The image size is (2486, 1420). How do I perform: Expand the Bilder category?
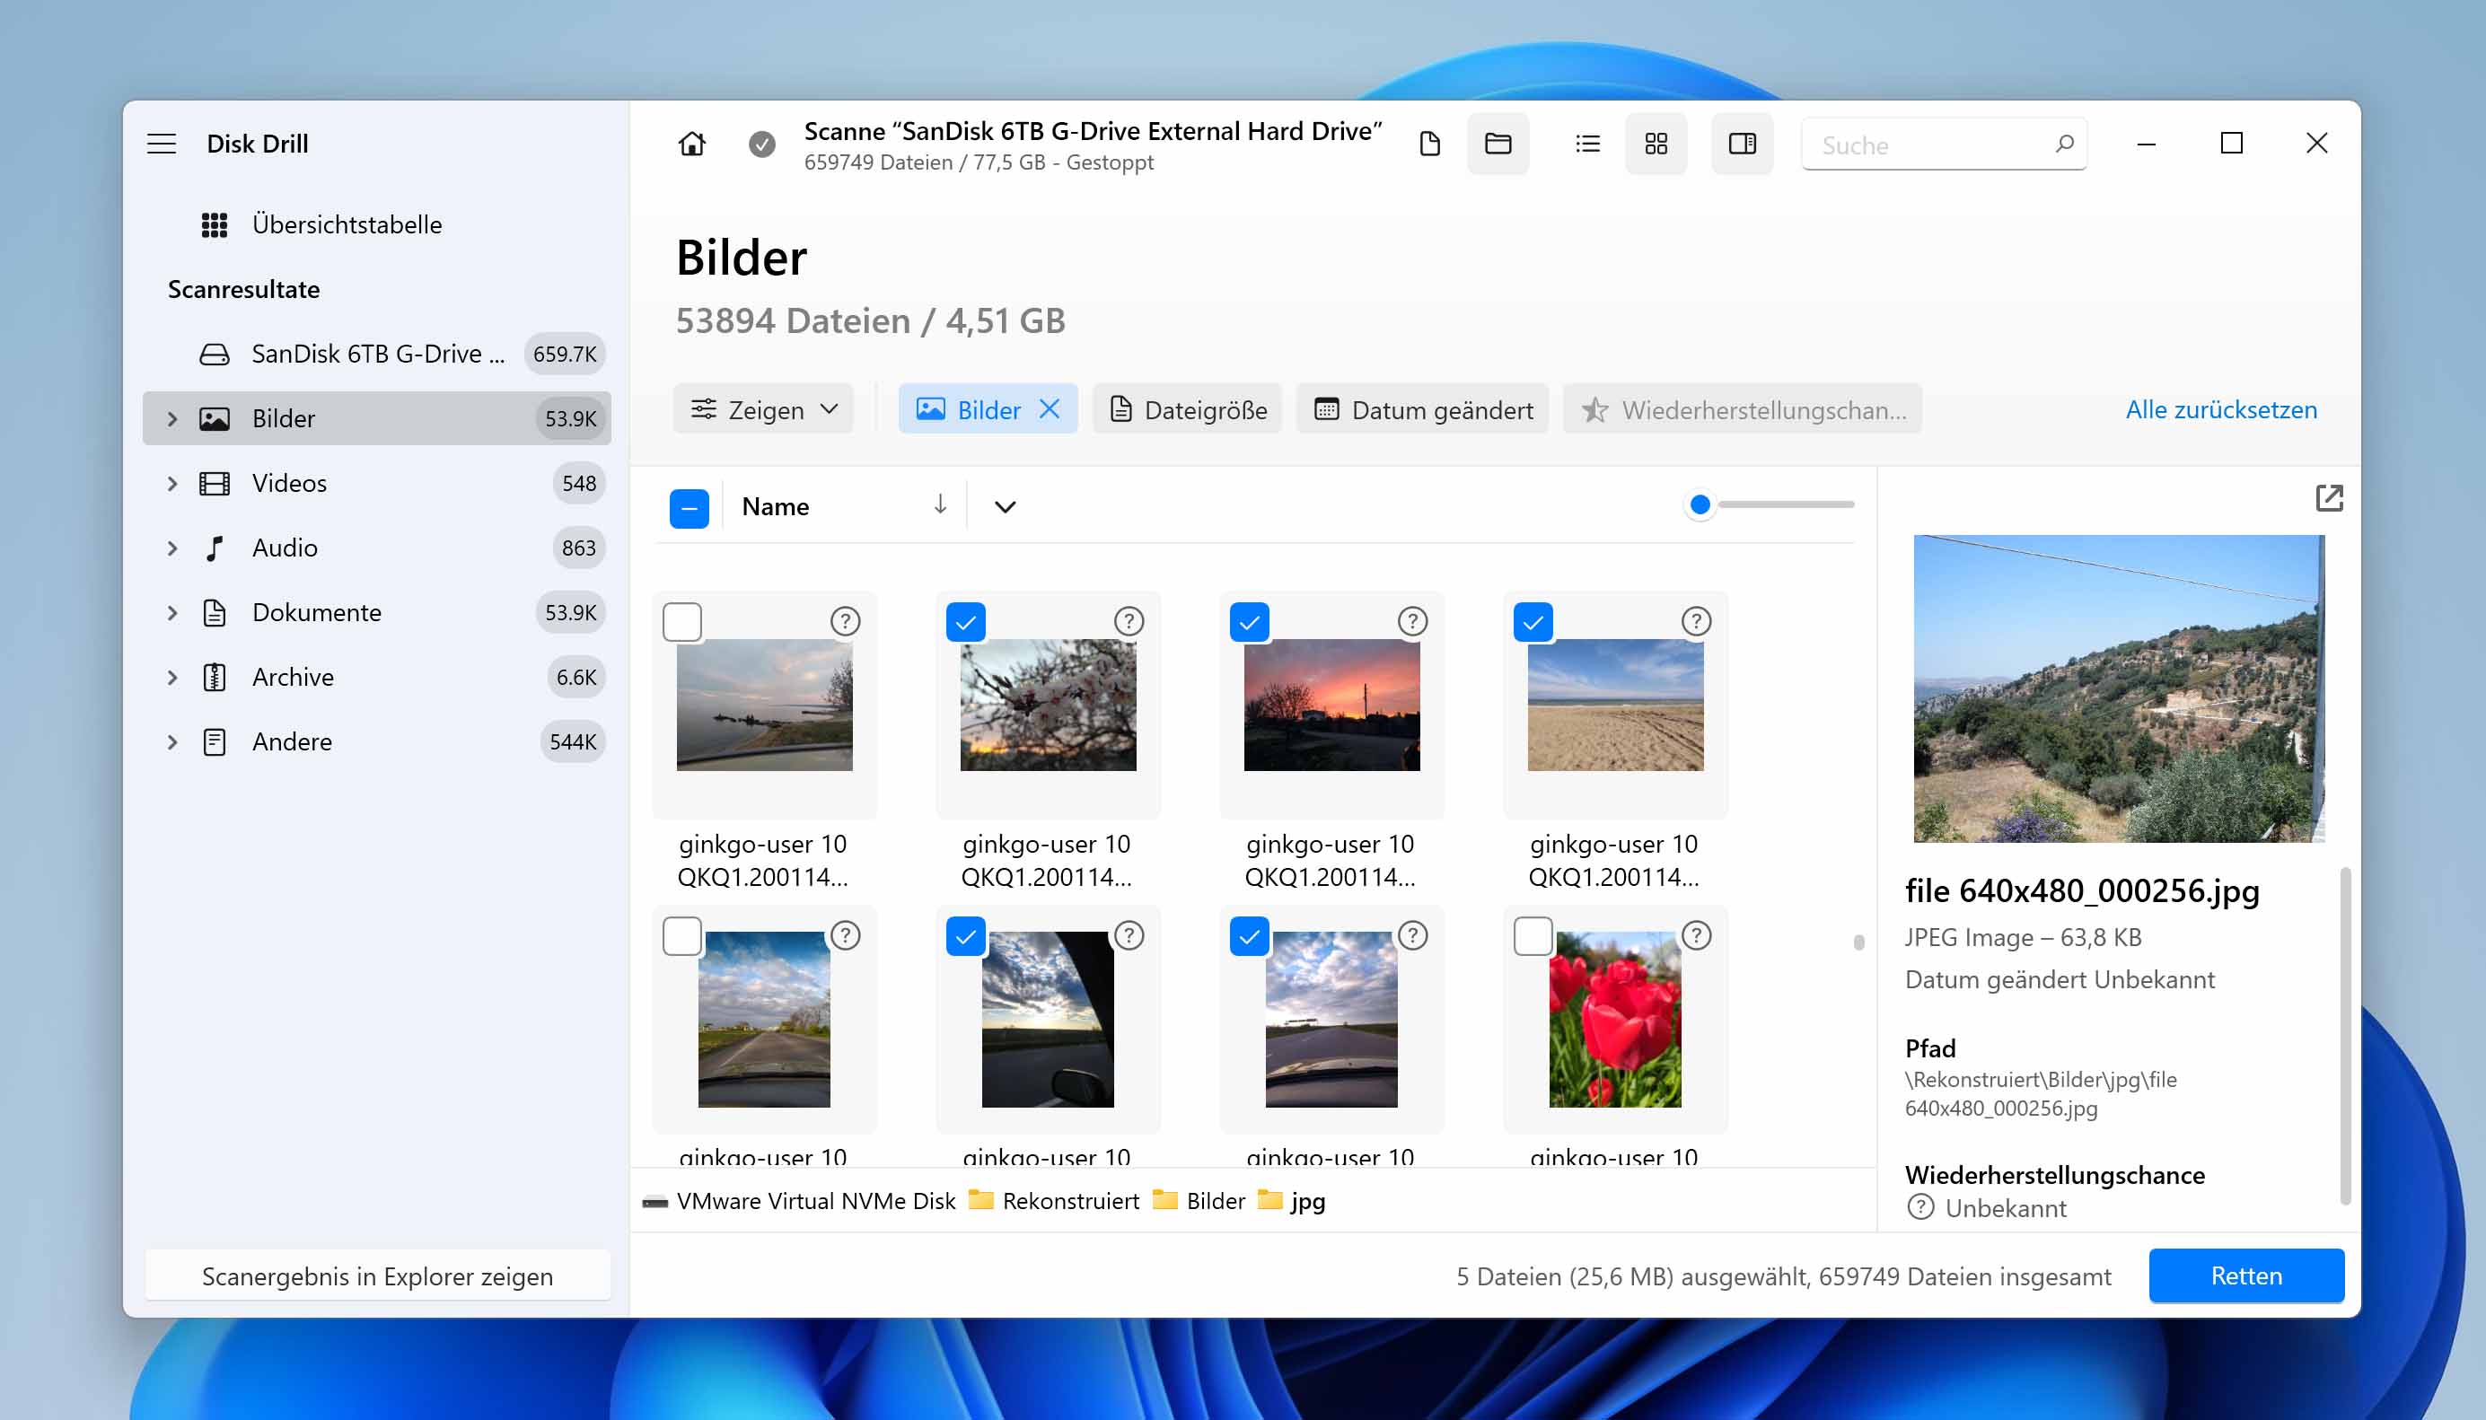[172, 418]
